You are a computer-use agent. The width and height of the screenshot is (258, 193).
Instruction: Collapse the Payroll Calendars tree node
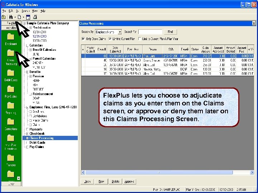30,59
